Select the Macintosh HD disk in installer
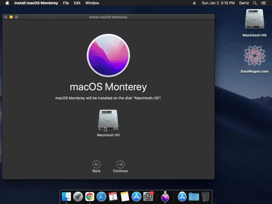The height and width of the screenshot is (204, 272). click(108, 120)
